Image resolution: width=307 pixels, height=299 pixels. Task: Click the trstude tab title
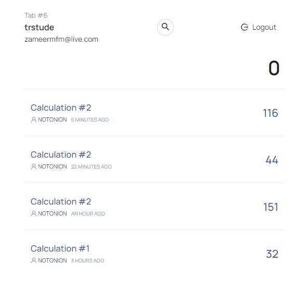click(x=39, y=27)
